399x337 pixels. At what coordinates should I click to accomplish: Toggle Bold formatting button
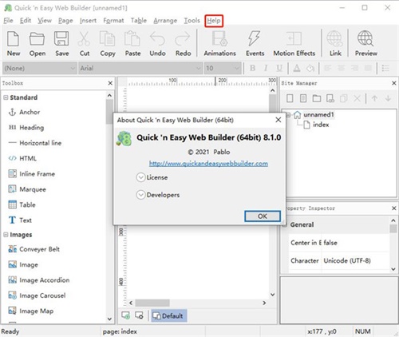pyautogui.click(x=252, y=69)
